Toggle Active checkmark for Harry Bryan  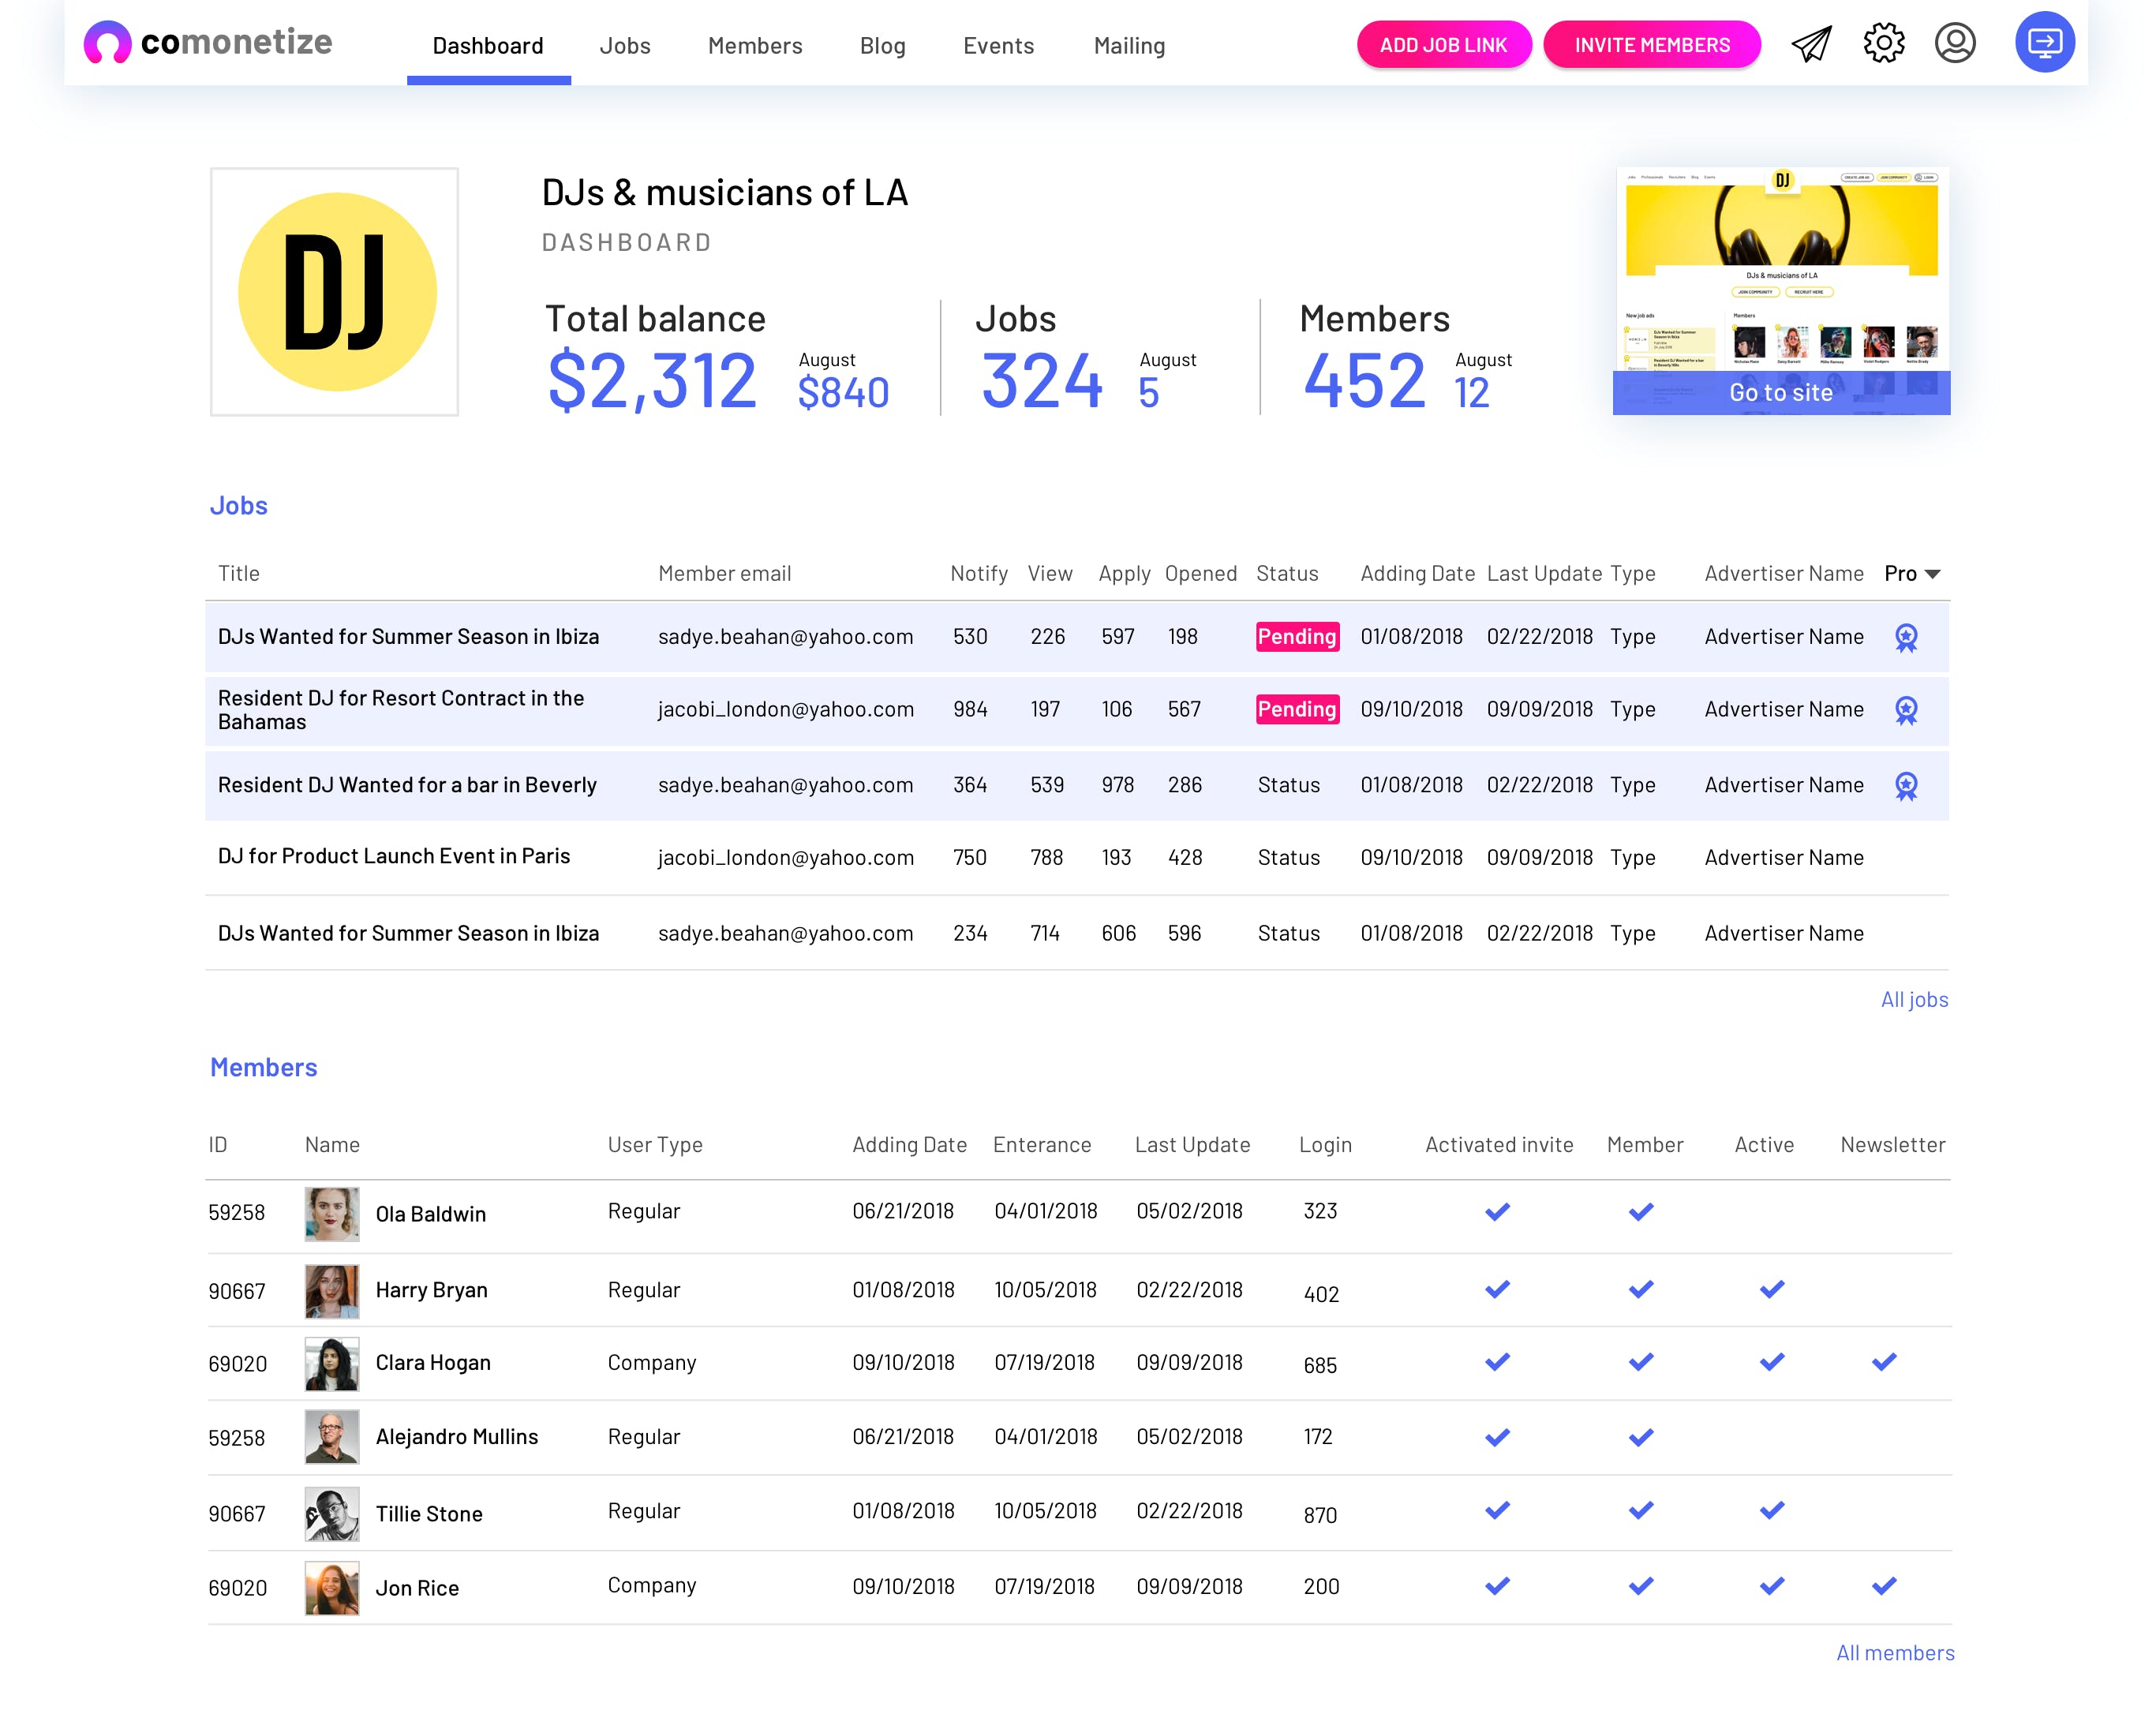click(1771, 1288)
